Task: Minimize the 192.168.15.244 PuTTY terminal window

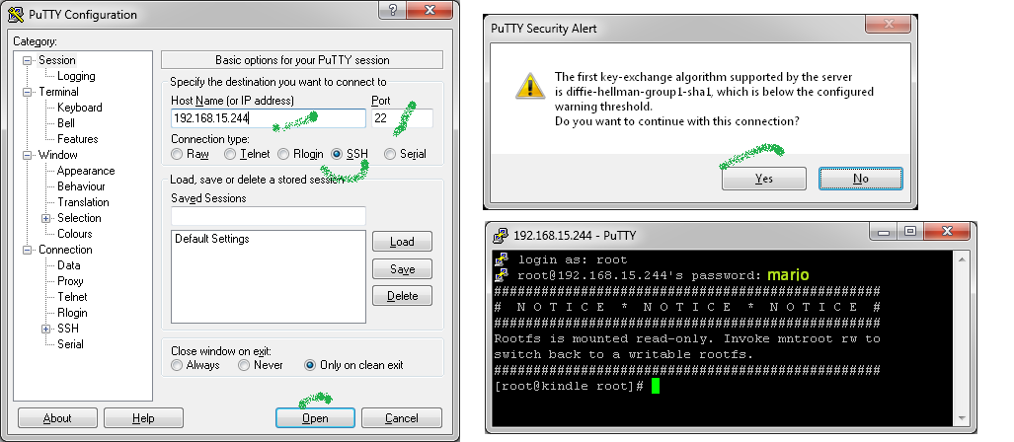Action: (x=884, y=231)
